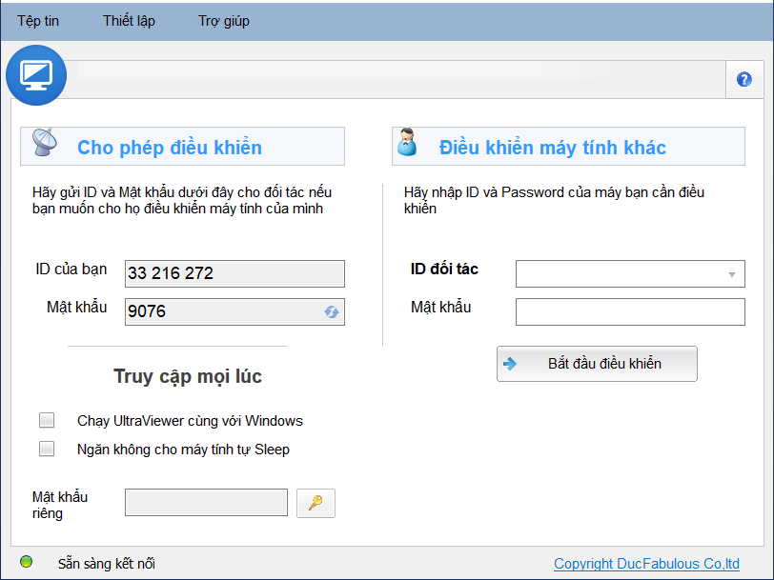
Task: Select the ID của bạn field showing 33 216 272
Action: (x=234, y=273)
